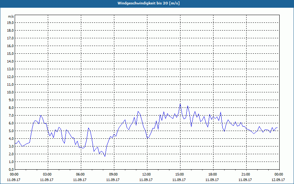Click the 09:00 time axis label
Image resolution: width=294 pixels, height=184 pixels.
[x=114, y=174]
